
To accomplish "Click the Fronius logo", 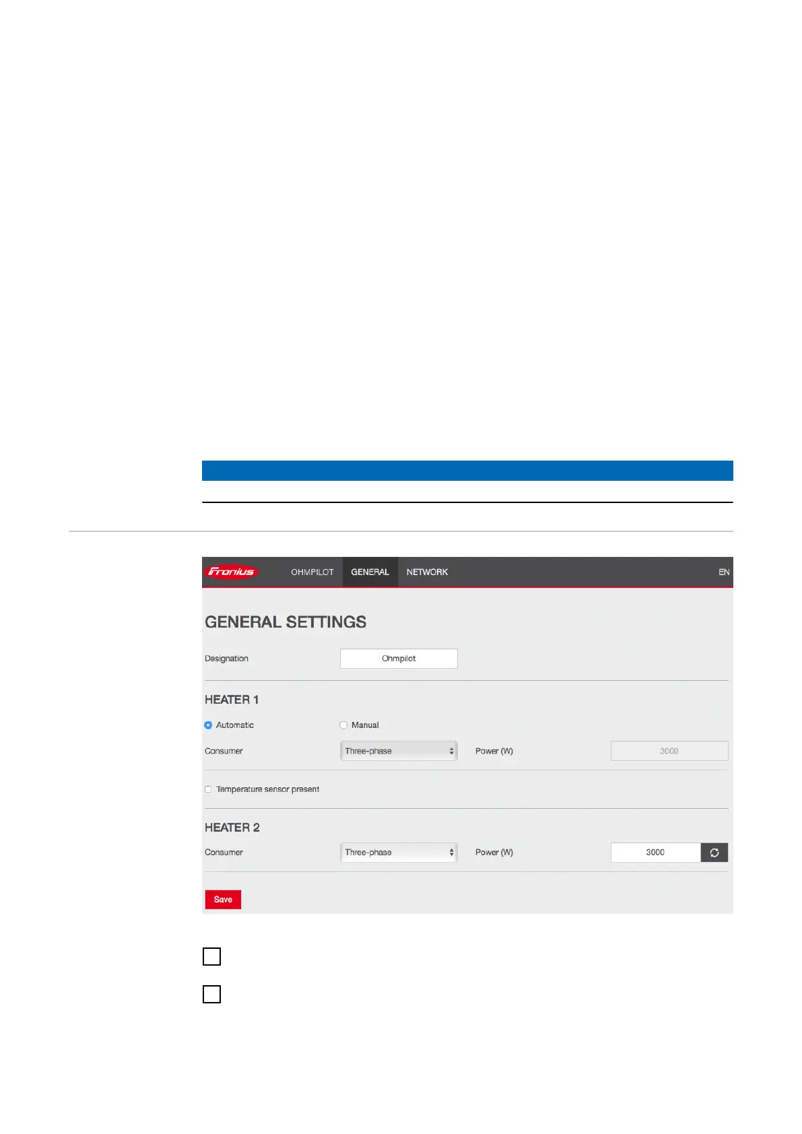I will pyautogui.click(x=231, y=572).
